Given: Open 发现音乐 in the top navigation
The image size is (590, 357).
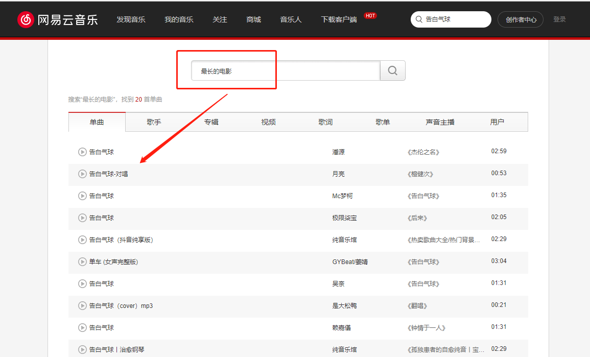Looking at the screenshot, I should pos(131,19).
